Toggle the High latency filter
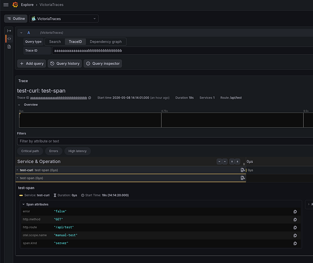Viewport: 313px width, 263px height. click(x=77, y=151)
